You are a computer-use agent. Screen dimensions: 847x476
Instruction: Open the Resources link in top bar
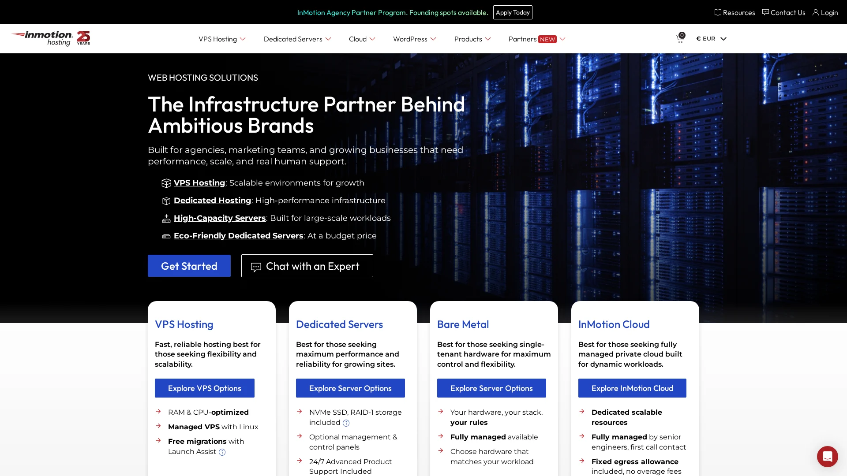click(x=735, y=12)
